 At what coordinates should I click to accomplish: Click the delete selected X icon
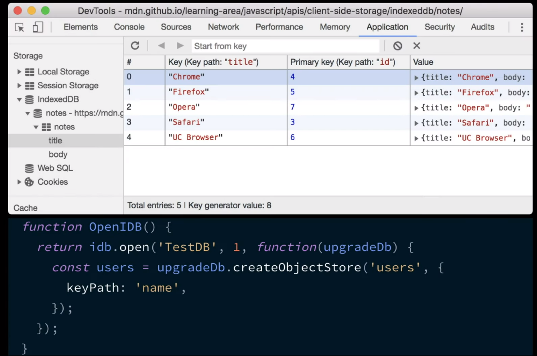[416, 46]
